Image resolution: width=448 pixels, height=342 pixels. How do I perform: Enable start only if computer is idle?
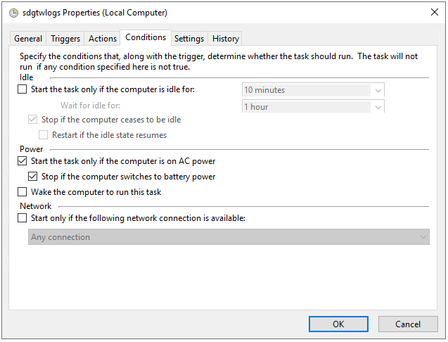coord(23,89)
